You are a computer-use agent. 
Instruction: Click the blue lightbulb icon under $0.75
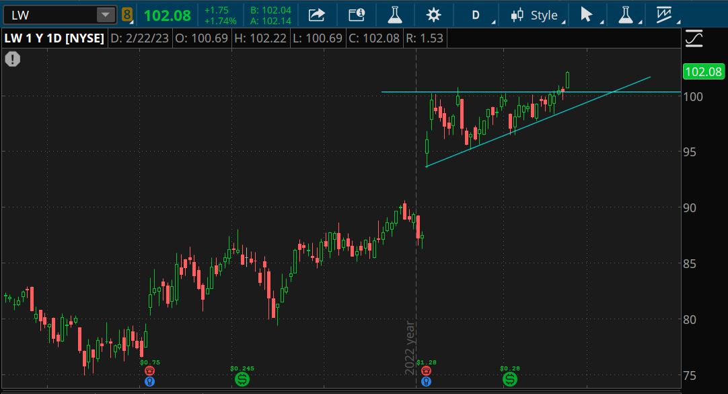(x=149, y=382)
